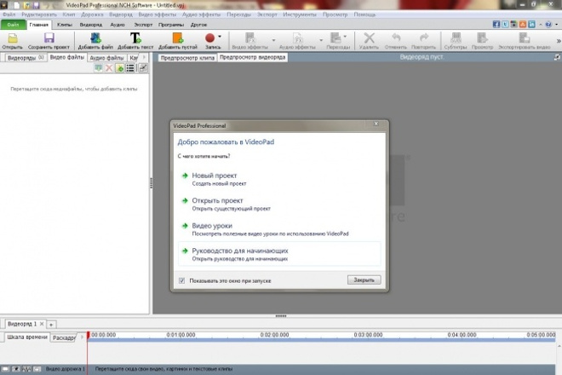Expand the Переходы dropdown arrow
Viewport: 562px width, 375px height.
(345, 37)
